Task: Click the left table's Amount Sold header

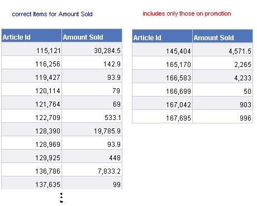Action: 92,35
